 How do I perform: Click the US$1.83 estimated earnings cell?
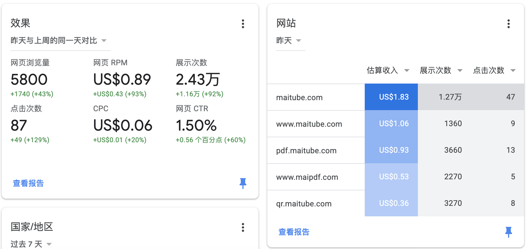point(391,97)
